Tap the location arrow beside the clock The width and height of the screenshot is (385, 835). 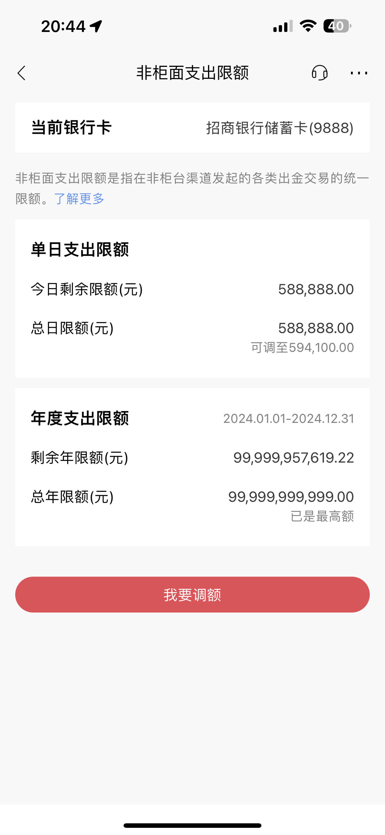point(96,26)
